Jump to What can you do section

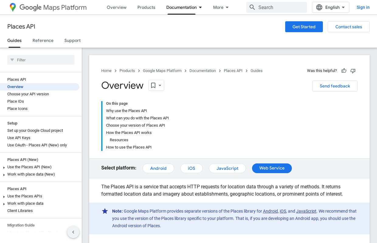click(137, 118)
